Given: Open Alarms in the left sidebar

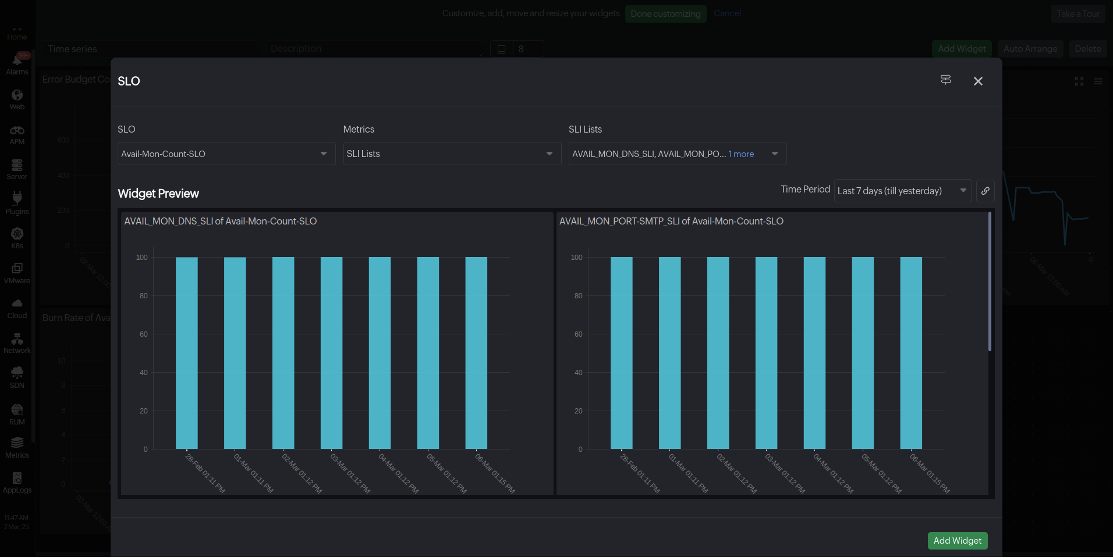Looking at the screenshot, I should pyautogui.click(x=17, y=64).
